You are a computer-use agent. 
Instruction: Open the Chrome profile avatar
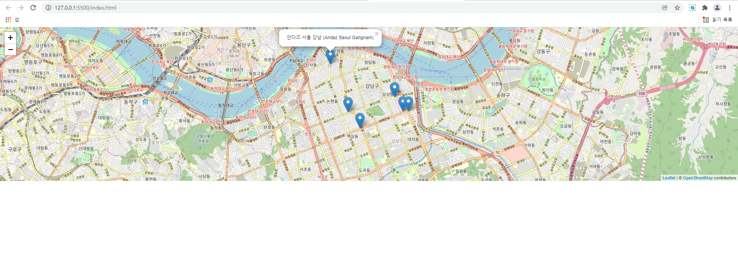click(717, 8)
